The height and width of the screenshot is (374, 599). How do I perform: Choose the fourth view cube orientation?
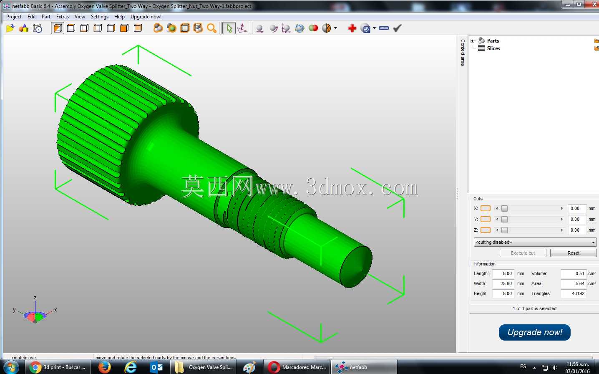point(98,28)
